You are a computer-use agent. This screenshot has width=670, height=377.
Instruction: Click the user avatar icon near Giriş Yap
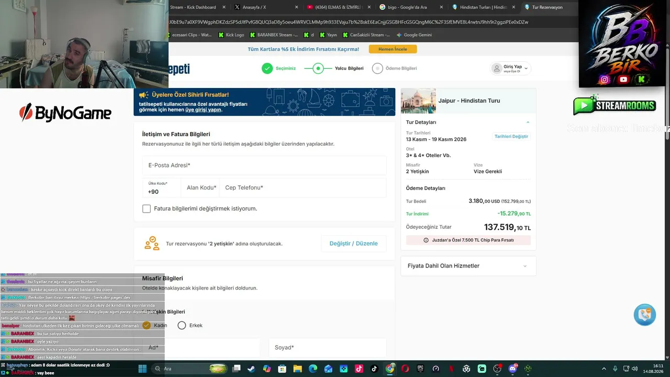point(497,68)
